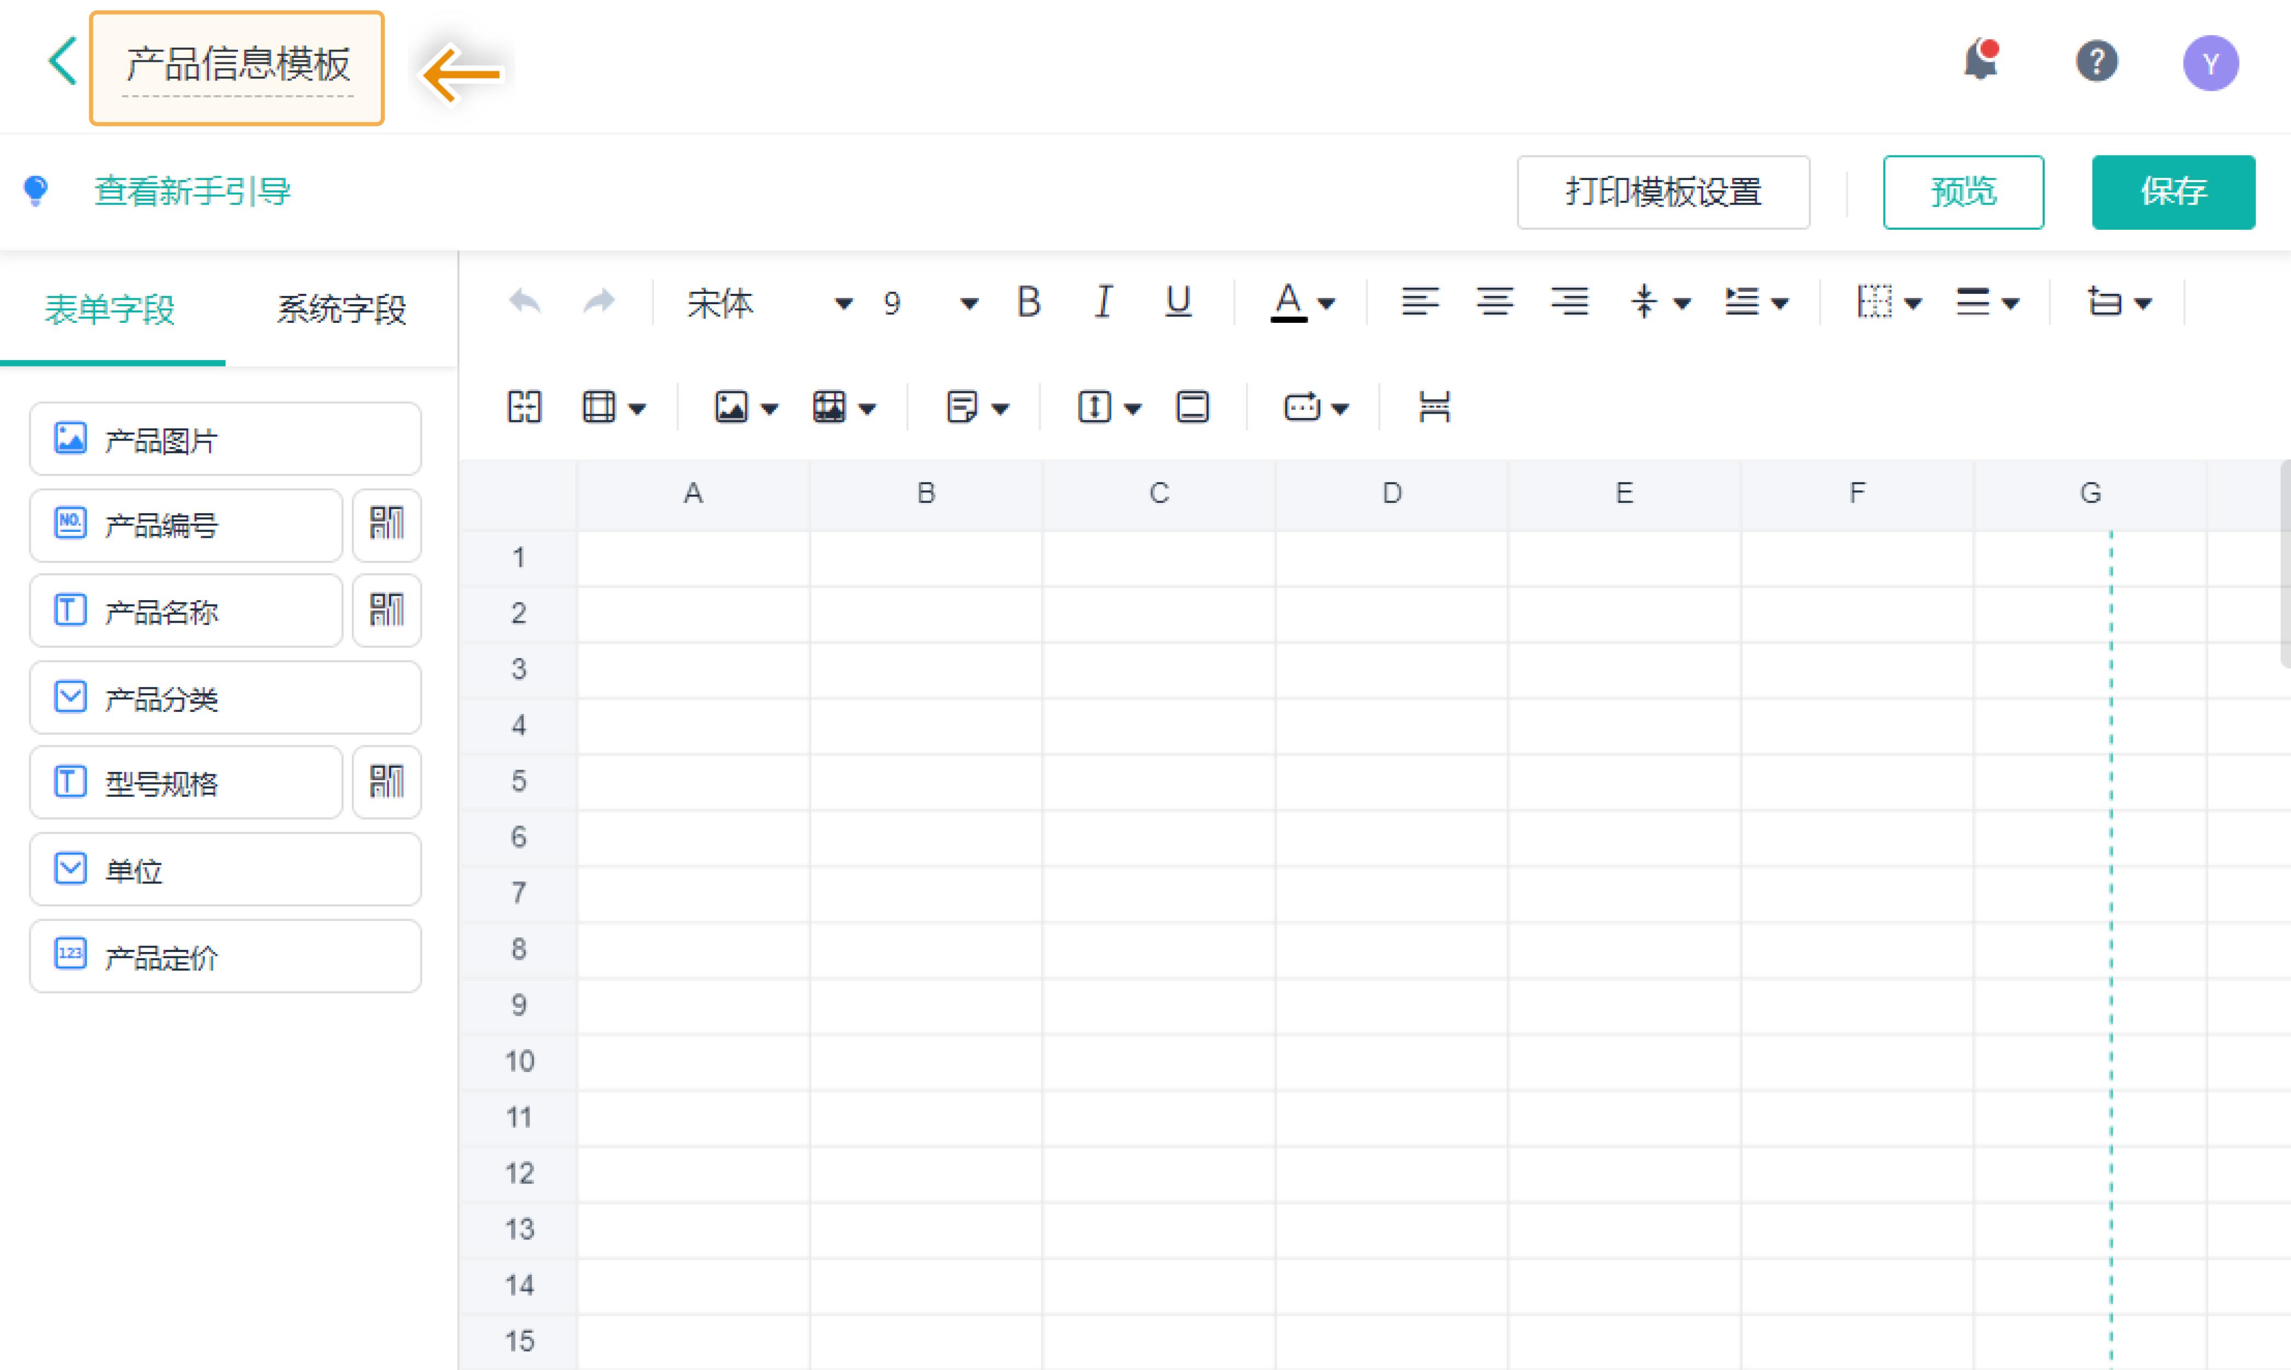Expand the insert image dropdown arrow
Viewport: 2291px width, 1370px height.
click(x=770, y=408)
